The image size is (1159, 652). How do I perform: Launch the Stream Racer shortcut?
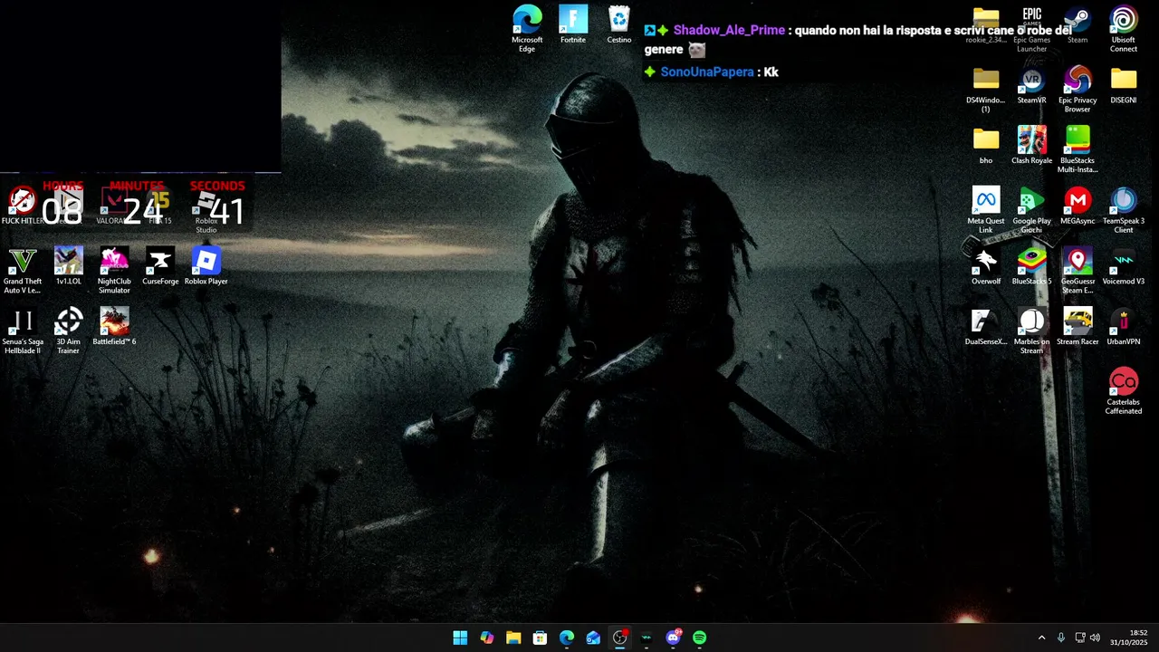(x=1078, y=327)
